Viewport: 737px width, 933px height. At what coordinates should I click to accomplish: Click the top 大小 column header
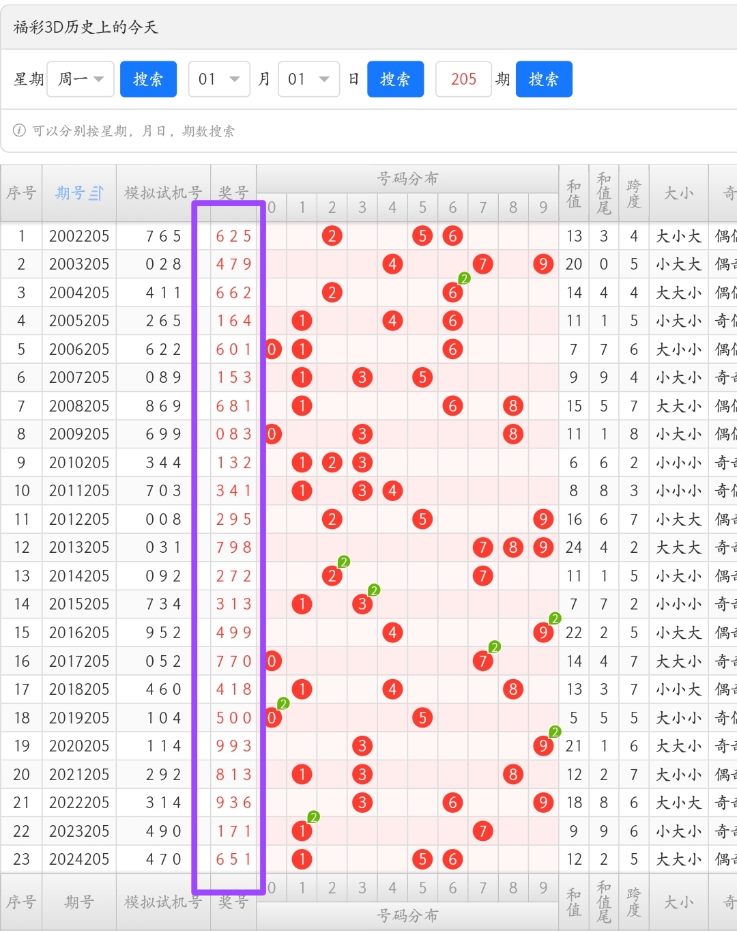679,193
